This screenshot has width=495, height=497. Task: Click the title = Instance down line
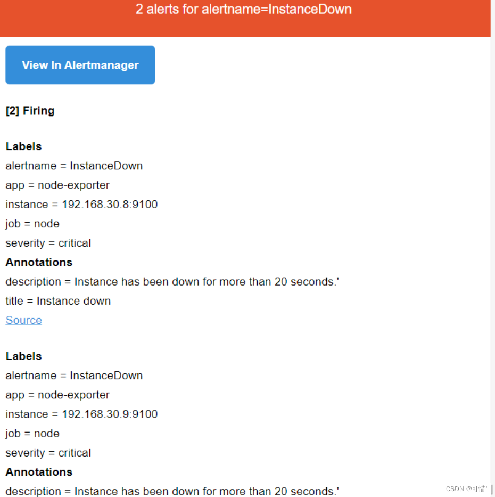[58, 301]
